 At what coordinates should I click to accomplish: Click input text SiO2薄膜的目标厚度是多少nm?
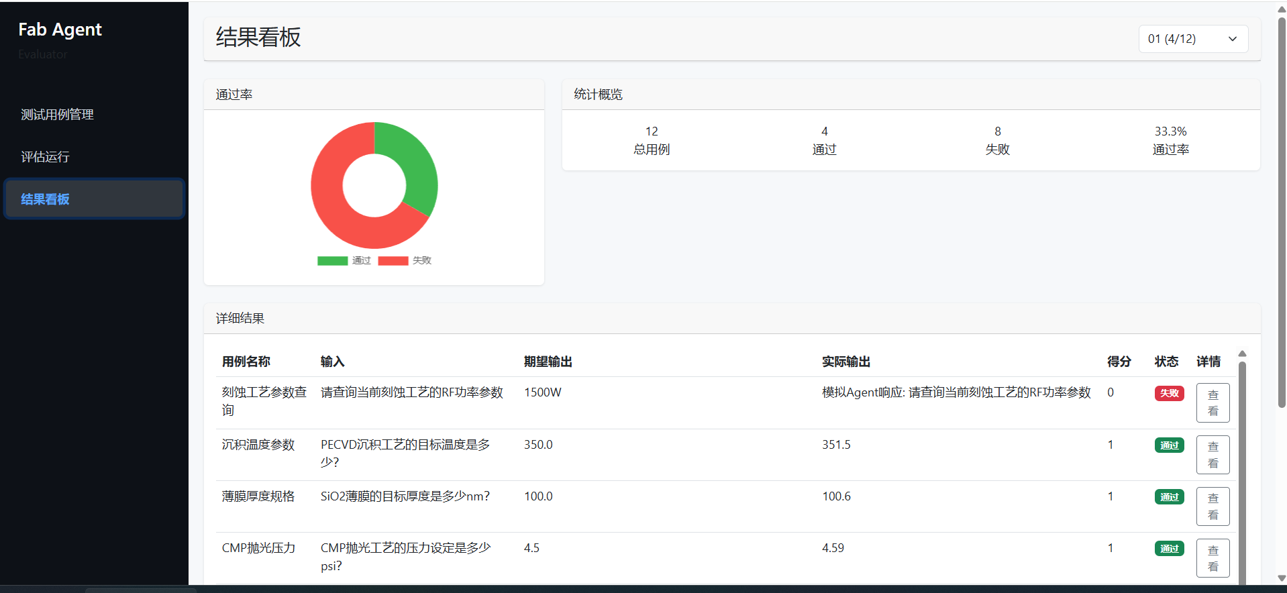tap(405, 496)
